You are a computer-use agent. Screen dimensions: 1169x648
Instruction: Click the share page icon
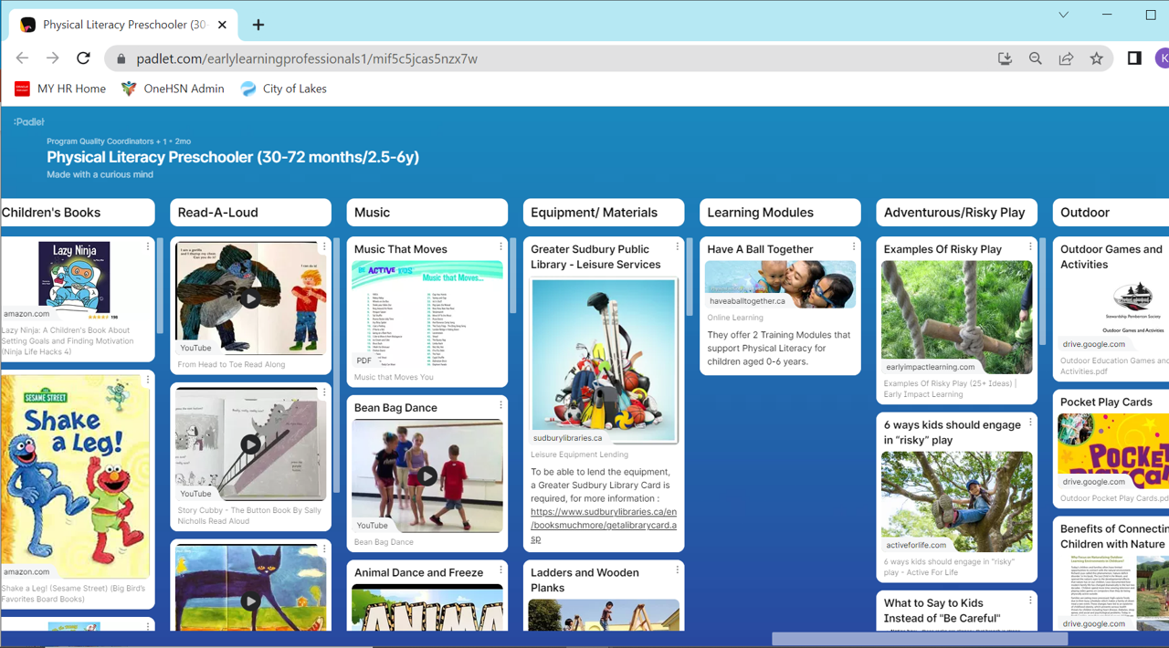tap(1066, 58)
